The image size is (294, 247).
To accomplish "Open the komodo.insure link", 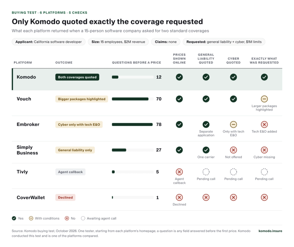I will tap(270, 231).
